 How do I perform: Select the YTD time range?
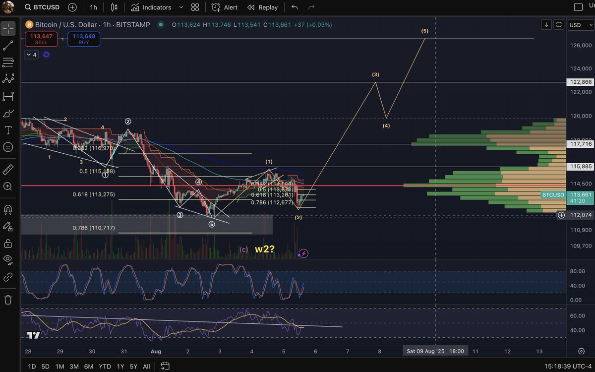pos(105,366)
